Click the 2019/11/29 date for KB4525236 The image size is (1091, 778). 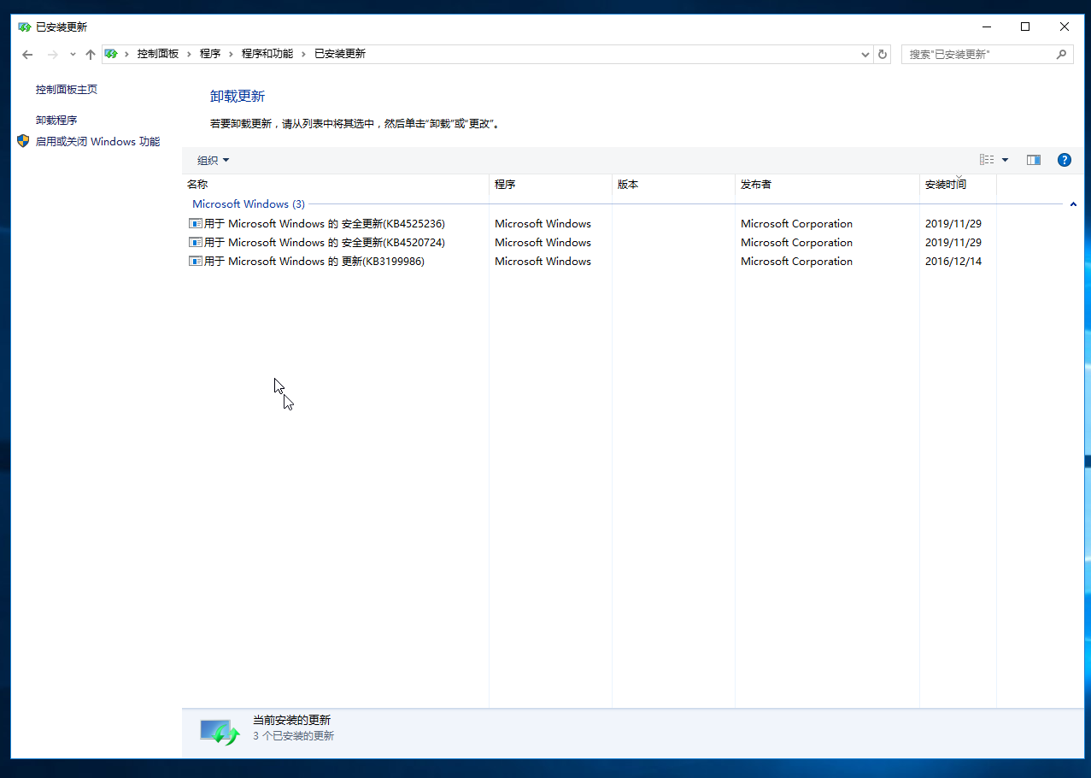(953, 224)
